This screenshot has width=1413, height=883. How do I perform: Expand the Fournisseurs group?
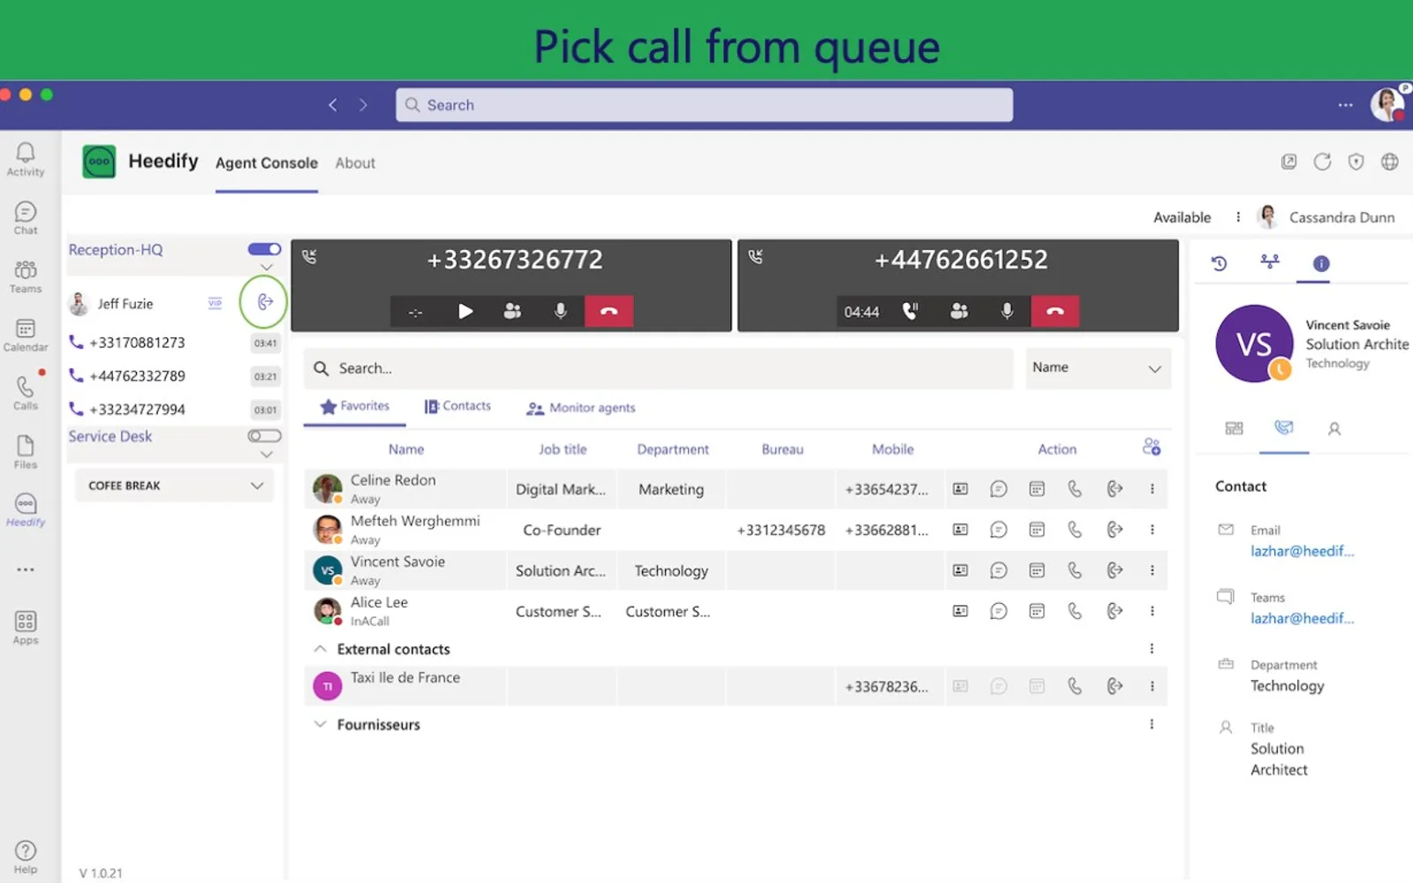[x=320, y=724]
